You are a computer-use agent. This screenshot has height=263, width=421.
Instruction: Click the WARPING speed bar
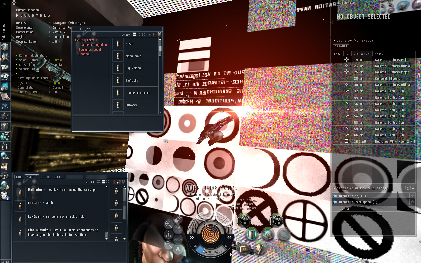[211, 252]
